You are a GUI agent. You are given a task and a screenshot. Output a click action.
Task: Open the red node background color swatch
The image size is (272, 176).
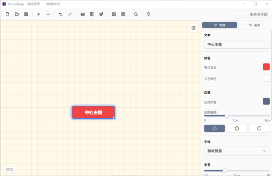click(266, 67)
